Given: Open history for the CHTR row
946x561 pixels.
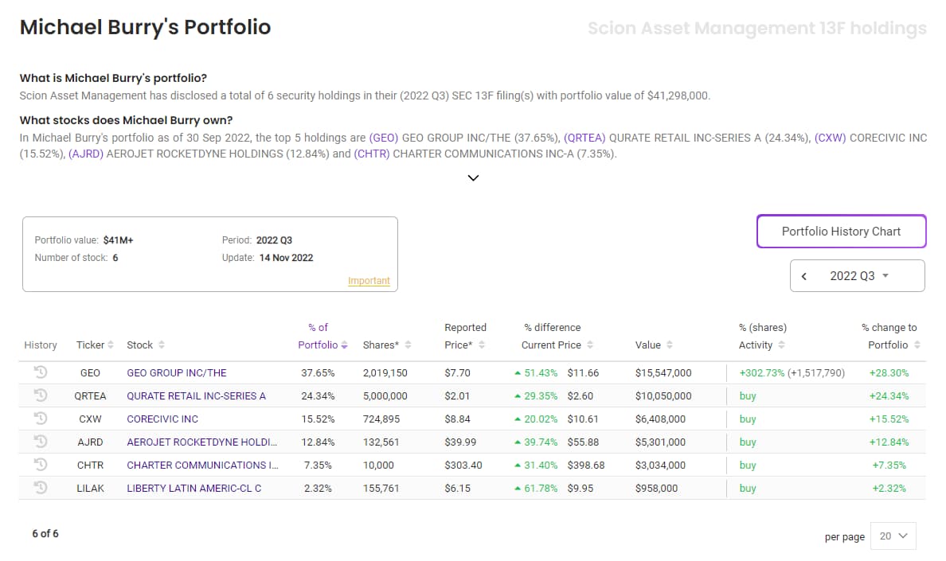Looking at the screenshot, I should coord(41,464).
